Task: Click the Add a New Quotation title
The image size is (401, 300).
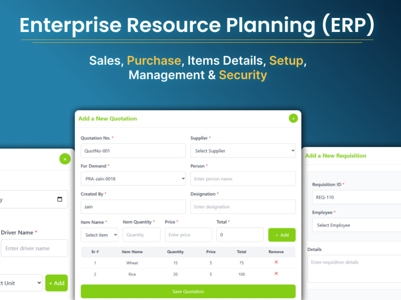Action: 107,119
